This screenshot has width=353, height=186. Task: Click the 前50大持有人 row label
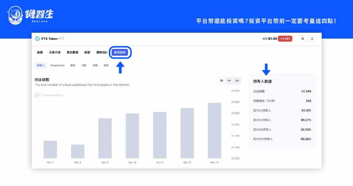[x=262, y=129]
